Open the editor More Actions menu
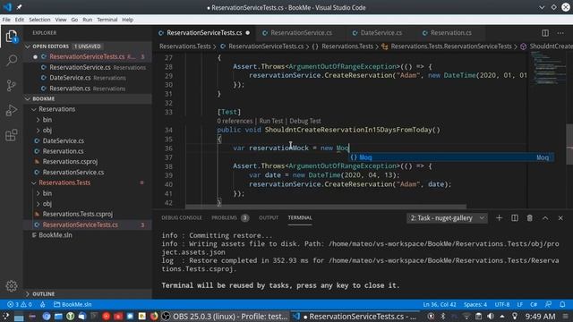Viewport: 573px width, 322px height. 560,33
